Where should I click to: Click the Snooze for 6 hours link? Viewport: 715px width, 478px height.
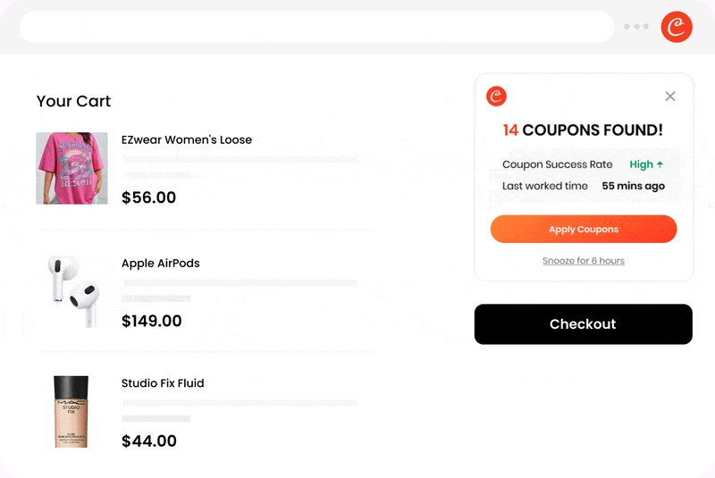(584, 261)
